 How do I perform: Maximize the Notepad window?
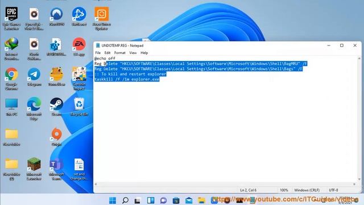[342, 46]
